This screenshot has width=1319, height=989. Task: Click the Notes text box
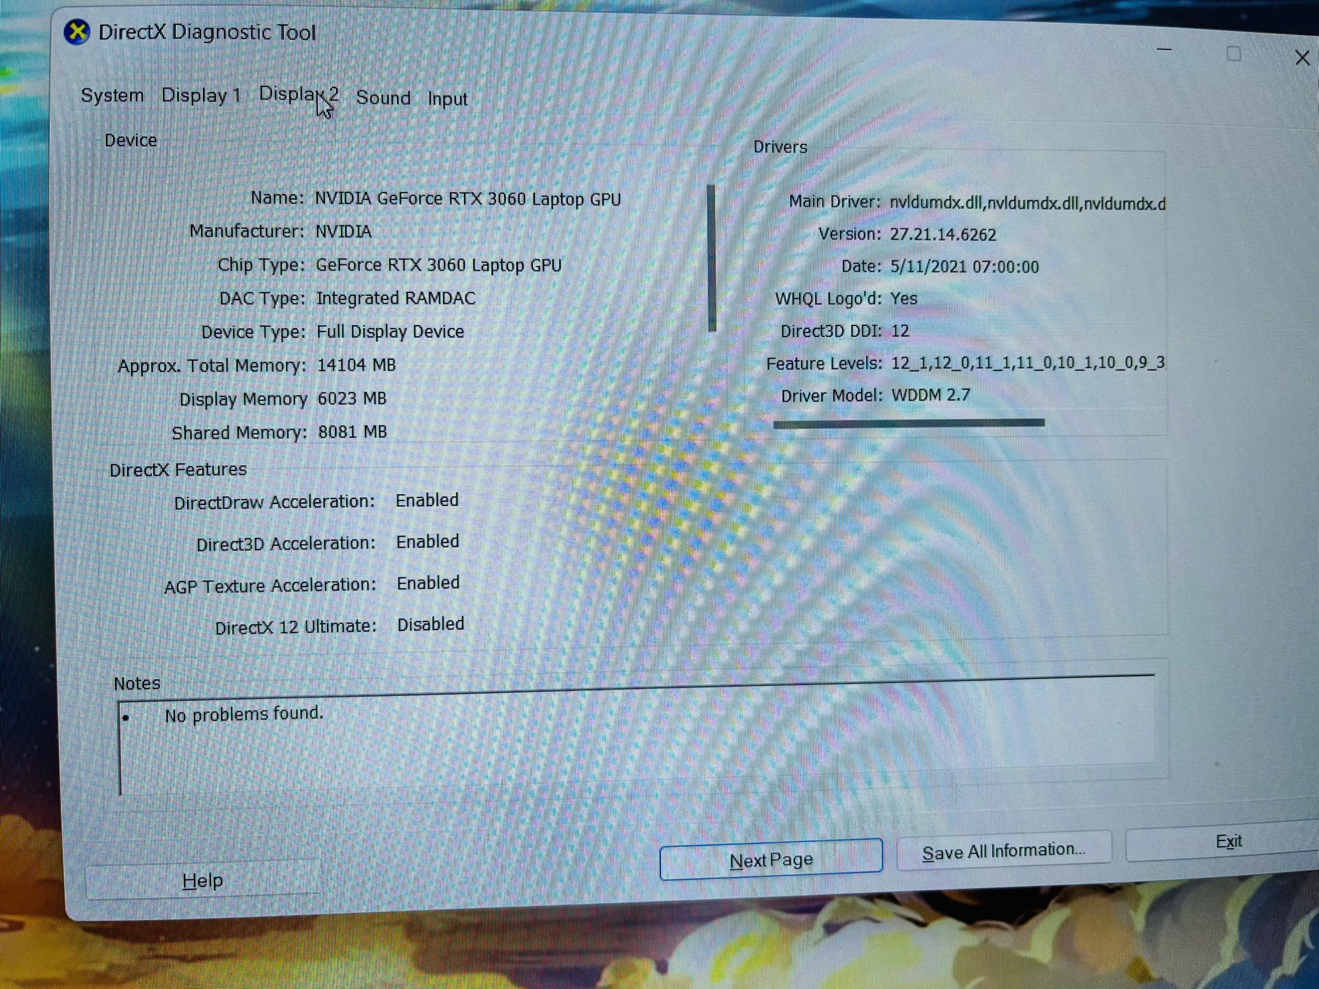pos(637,734)
